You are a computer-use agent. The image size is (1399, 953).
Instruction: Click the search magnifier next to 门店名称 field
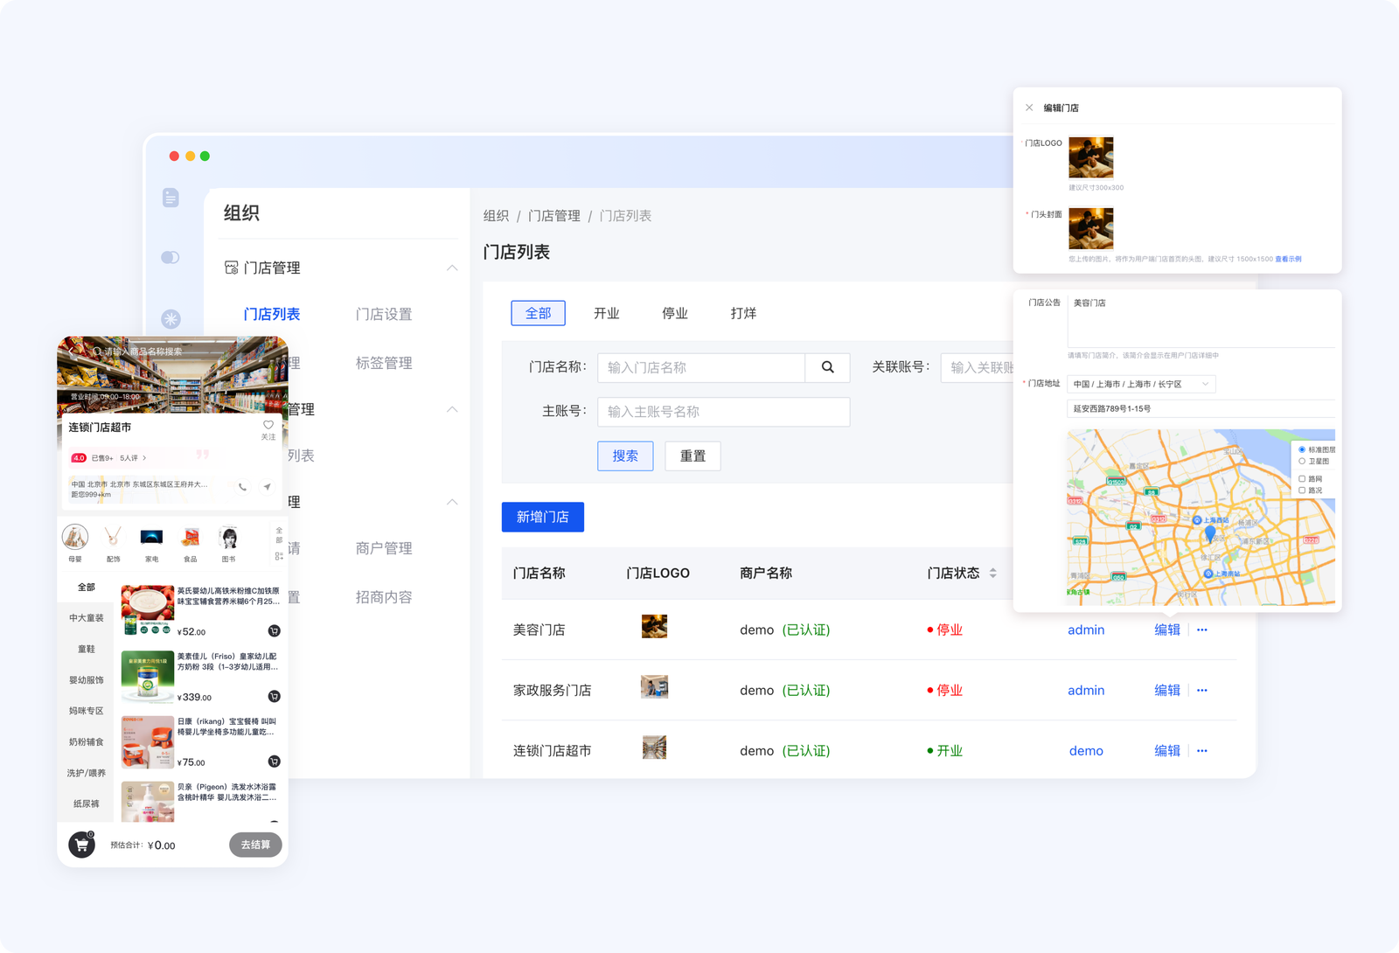coord(827,367)
